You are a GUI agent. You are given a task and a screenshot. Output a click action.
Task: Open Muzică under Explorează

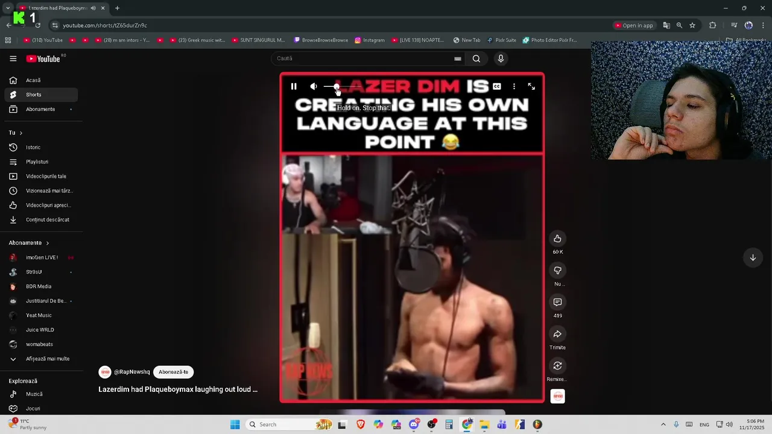click(x=41, y=394)
